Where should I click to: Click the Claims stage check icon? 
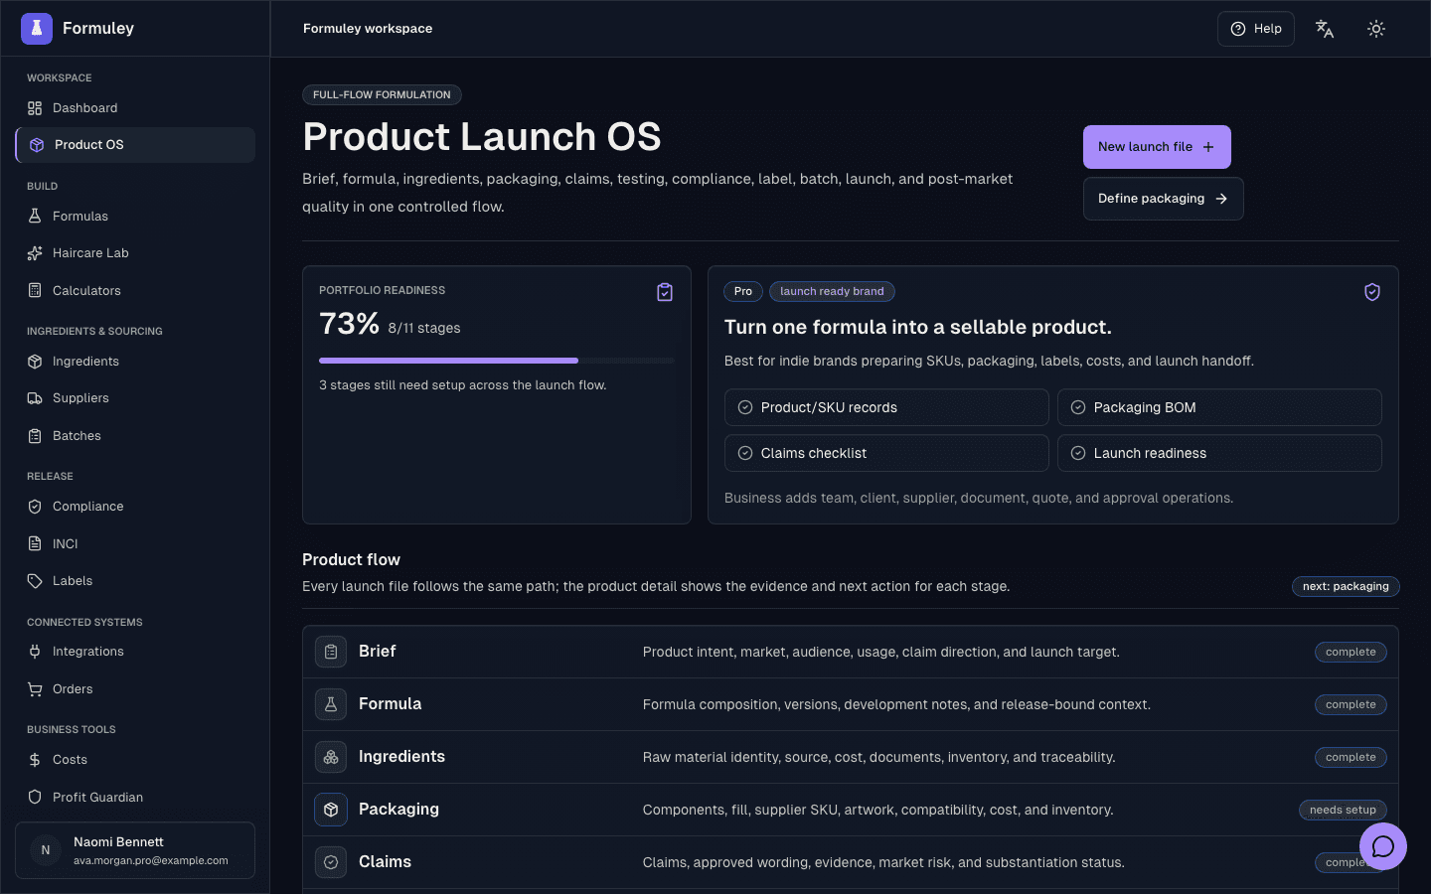tap(331, 862)
